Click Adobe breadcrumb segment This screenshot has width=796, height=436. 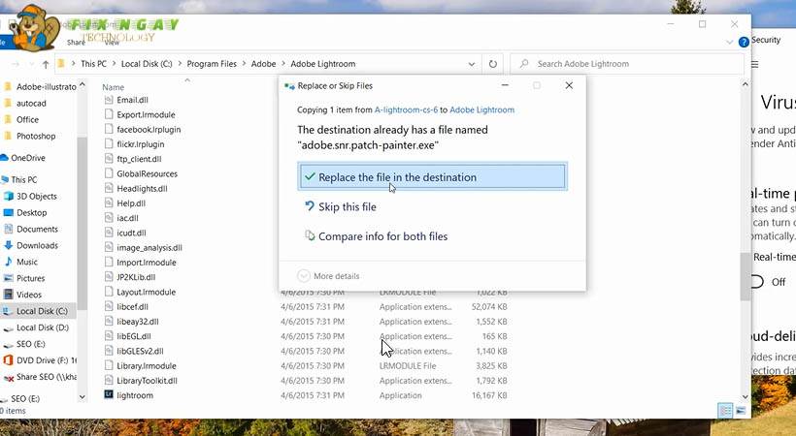[263, 64]
